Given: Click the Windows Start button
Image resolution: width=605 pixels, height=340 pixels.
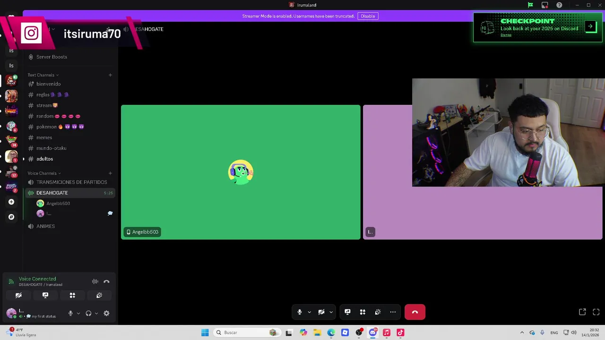Looking at the screenshot, I should click(x=205, y=332).
